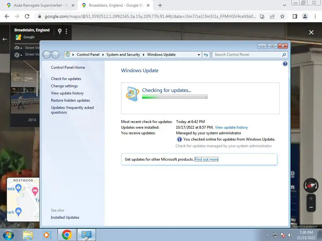Expand the arrow after System and Security
Viewport: 322px width, 241px height.
(x=143, y=55)
